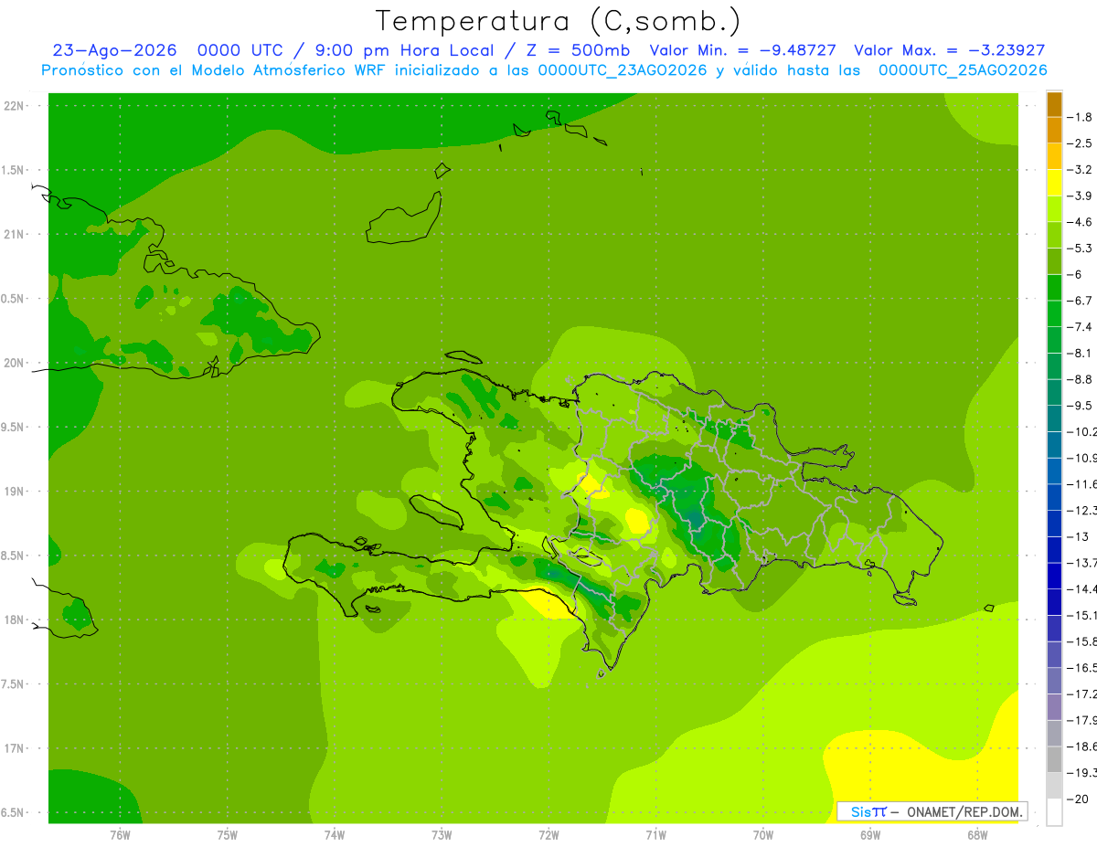Click the '-3.2' colorbar label
The height and width of the screenshot is (847, 1097).
(1081, 170)
